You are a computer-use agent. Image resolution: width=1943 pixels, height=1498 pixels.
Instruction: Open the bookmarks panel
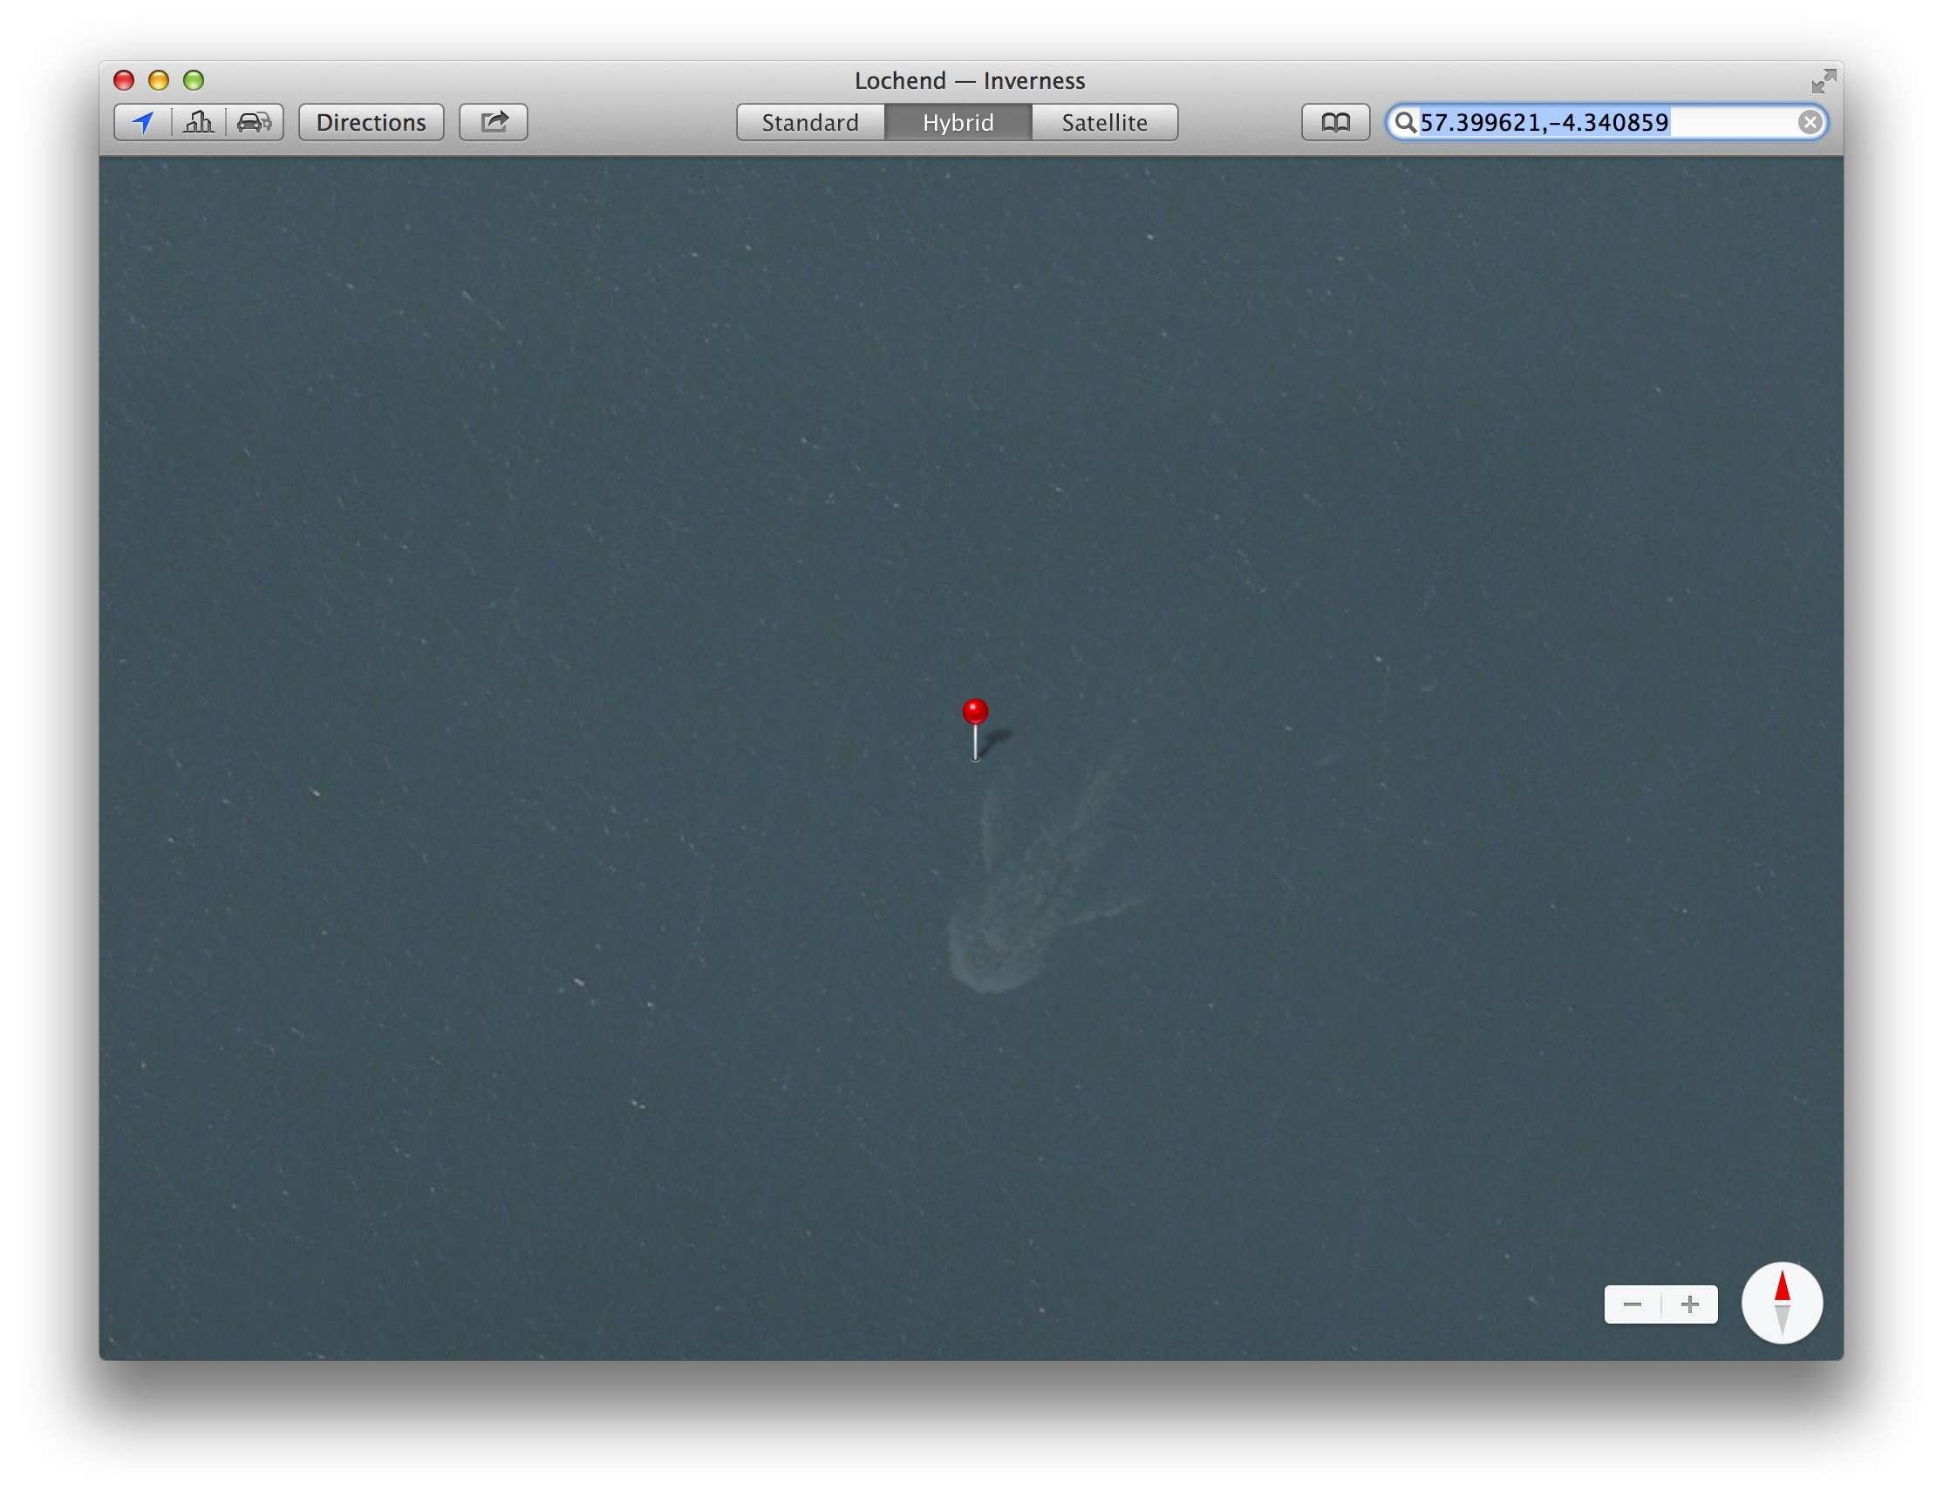tap(1337, 122)
